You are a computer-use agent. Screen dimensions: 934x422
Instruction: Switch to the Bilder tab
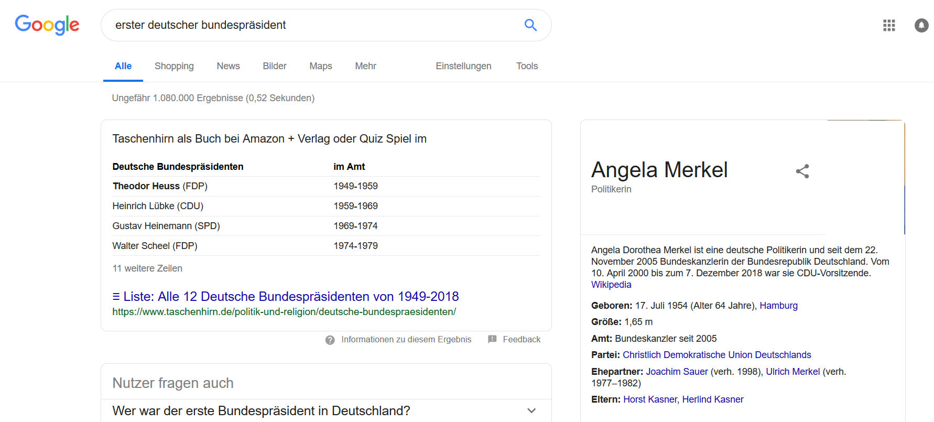(274, 66)
